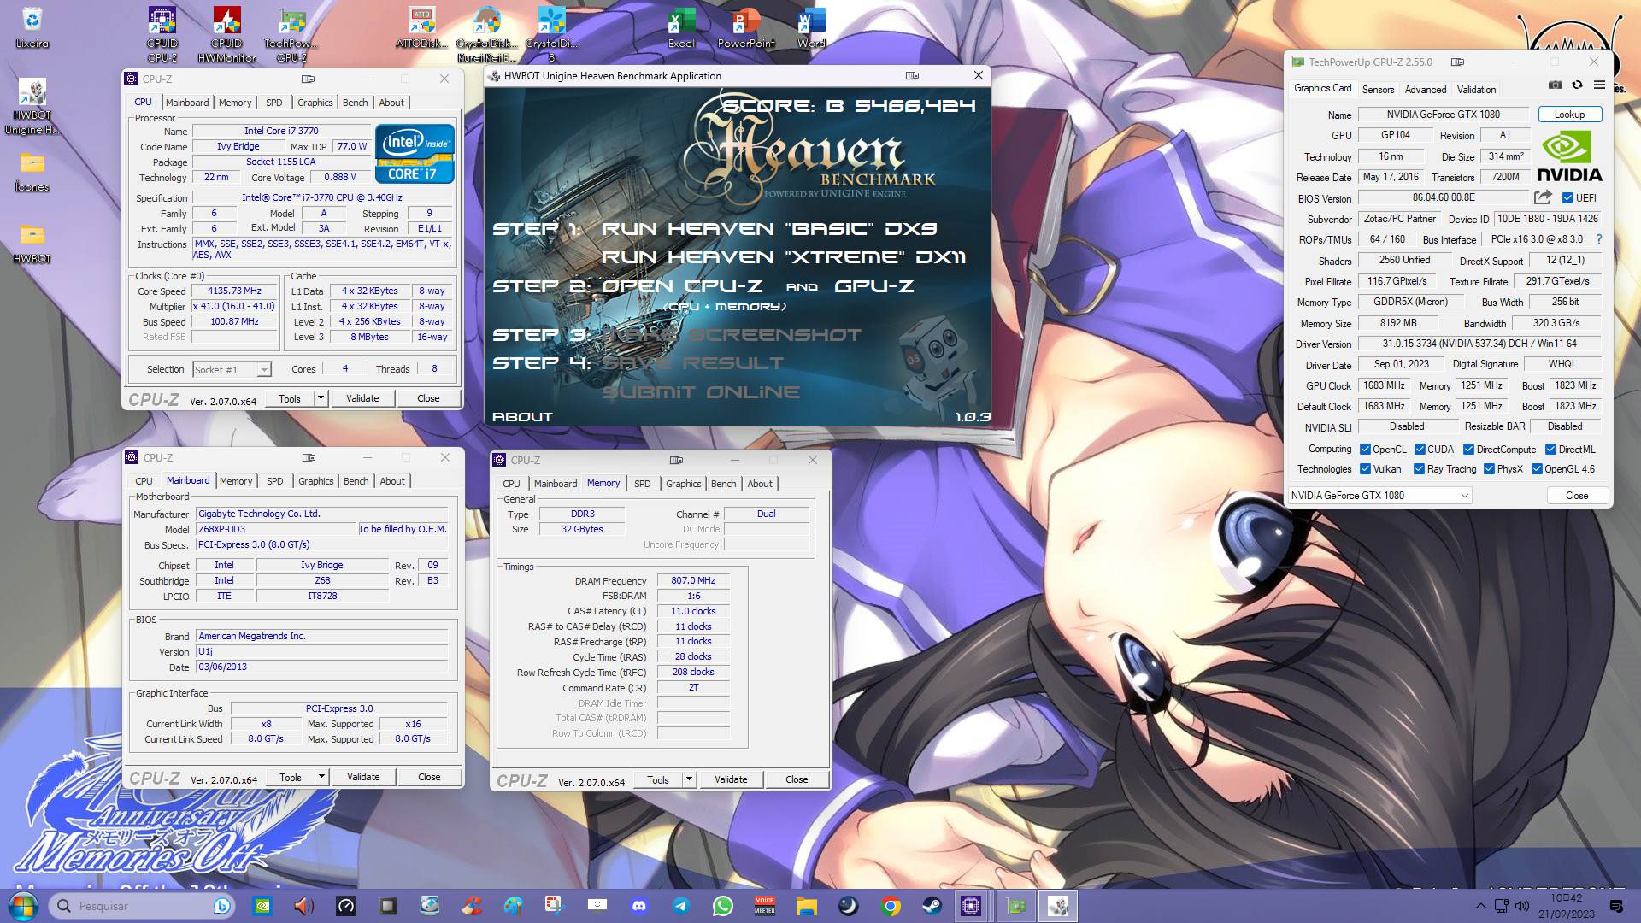Screen dimensions: 1641x923
Task: Toggle UEFI checkbox in GPU-Z
Action: click(1567, 198)
